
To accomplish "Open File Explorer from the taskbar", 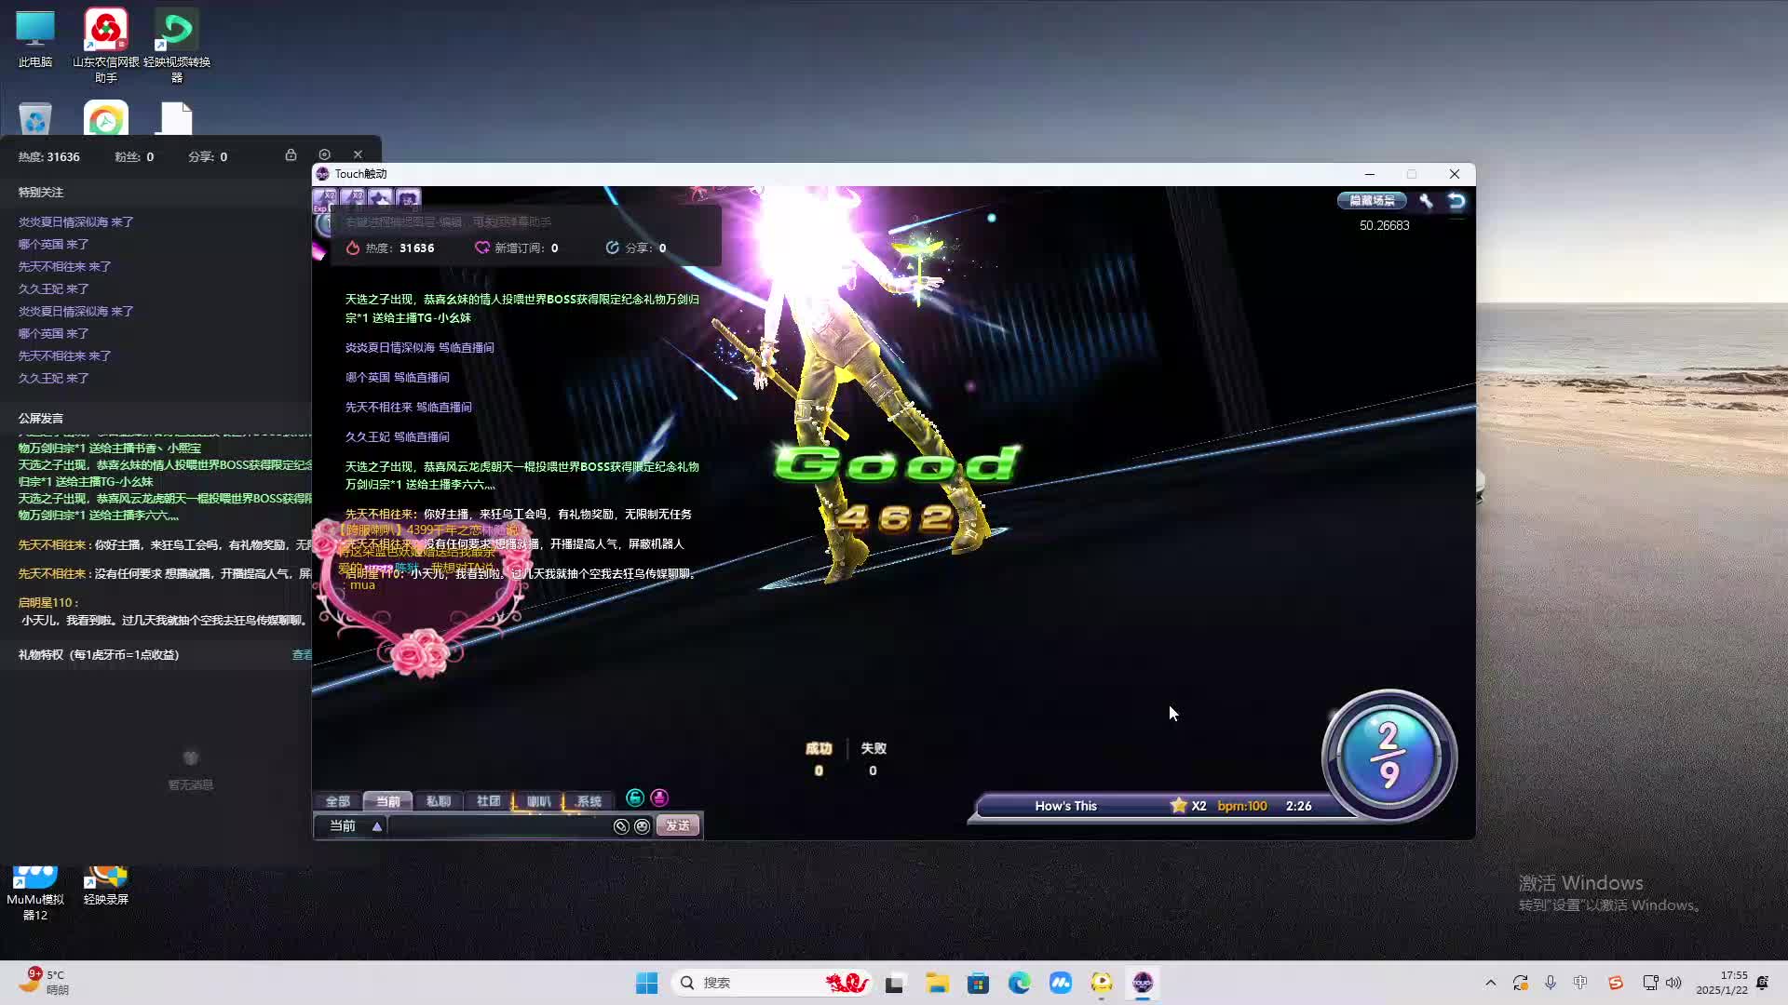I will pos(937,983).
